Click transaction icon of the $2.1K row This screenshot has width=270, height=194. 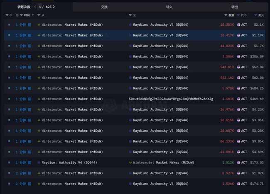9,24
